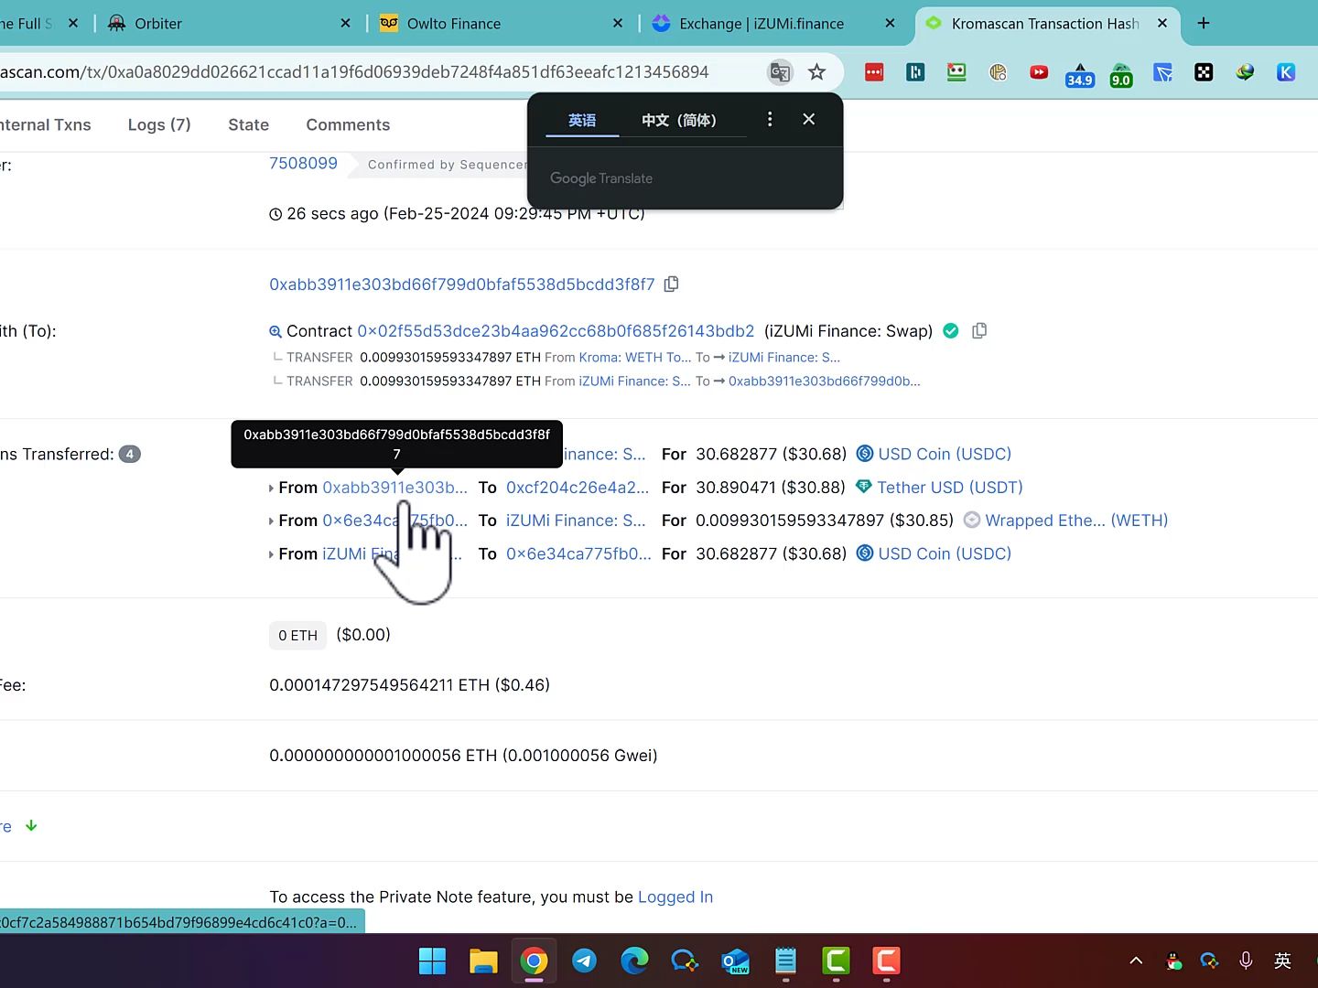Switch input language via 英 indicator
The height and width of the screenshot is (988, 1318).
click(x=1282, y=961)
